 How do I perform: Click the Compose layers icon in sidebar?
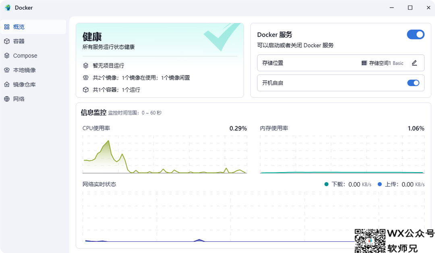coord(7,56)
